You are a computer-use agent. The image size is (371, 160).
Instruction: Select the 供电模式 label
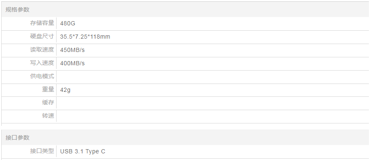click(x=42, y=76)
